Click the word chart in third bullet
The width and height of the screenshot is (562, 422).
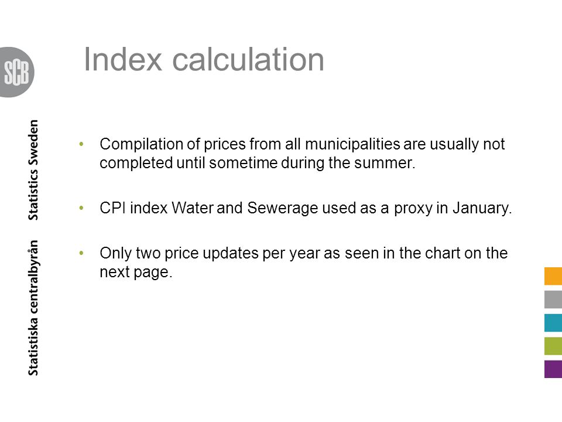pos(443,253)
